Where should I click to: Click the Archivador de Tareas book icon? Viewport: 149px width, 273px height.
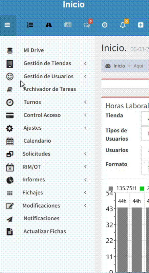pyautogui.click(x=10, y=89)
